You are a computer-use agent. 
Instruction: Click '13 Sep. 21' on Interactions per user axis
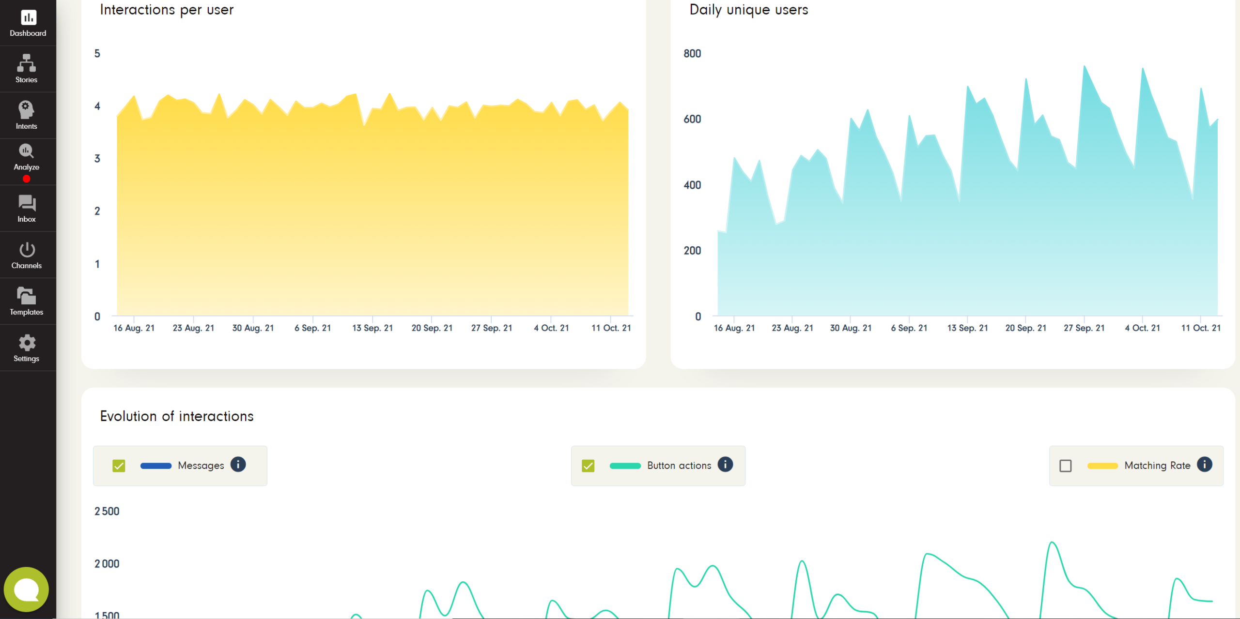(372, 328)
